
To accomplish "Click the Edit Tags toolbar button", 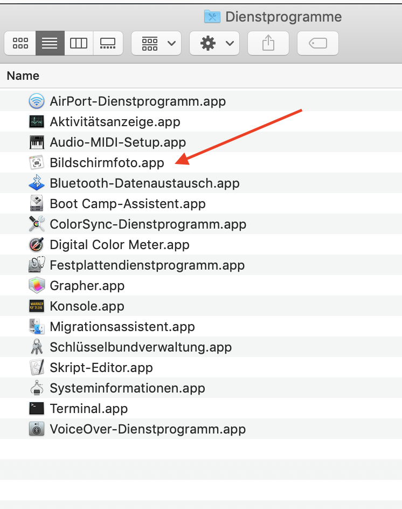I will 318,44.
